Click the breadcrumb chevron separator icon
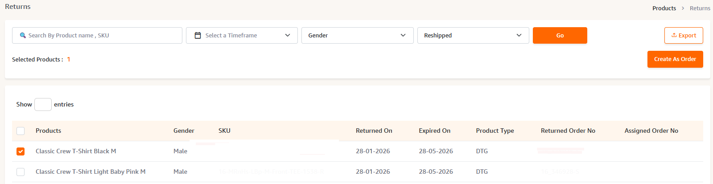The width and height of the screenshot is (713, 184). [x=683, y=8]
